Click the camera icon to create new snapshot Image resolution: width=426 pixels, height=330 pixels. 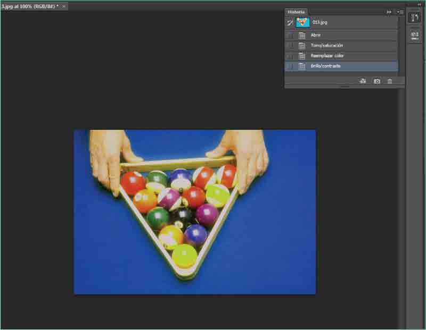(x=377, y=81)
